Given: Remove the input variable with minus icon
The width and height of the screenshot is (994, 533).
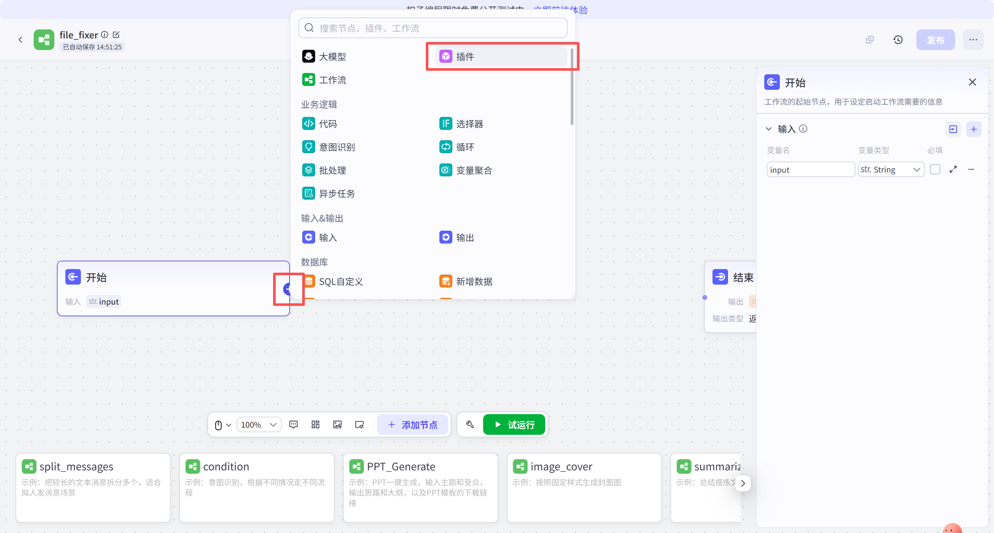Looking at the screenshot, I should (x=971, y=170).
